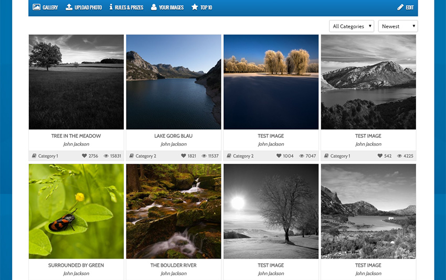Click the eye icon showing 11537 views
Image resolution: width=446 pixels, height=280 pixels.
[204, 156]
